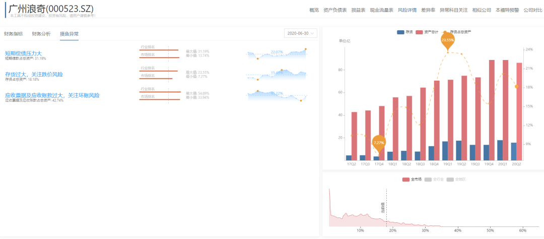Screen dimensions: 544x239
Task: Toggle the 存货 legend series
Action: pos(404,32)
